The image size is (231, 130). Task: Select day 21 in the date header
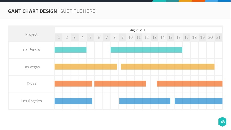[x=218, y=38]
